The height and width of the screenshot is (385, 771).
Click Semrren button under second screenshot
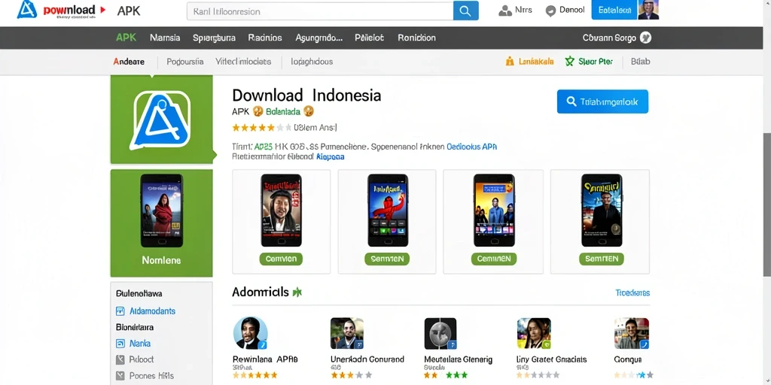point(387,259)
